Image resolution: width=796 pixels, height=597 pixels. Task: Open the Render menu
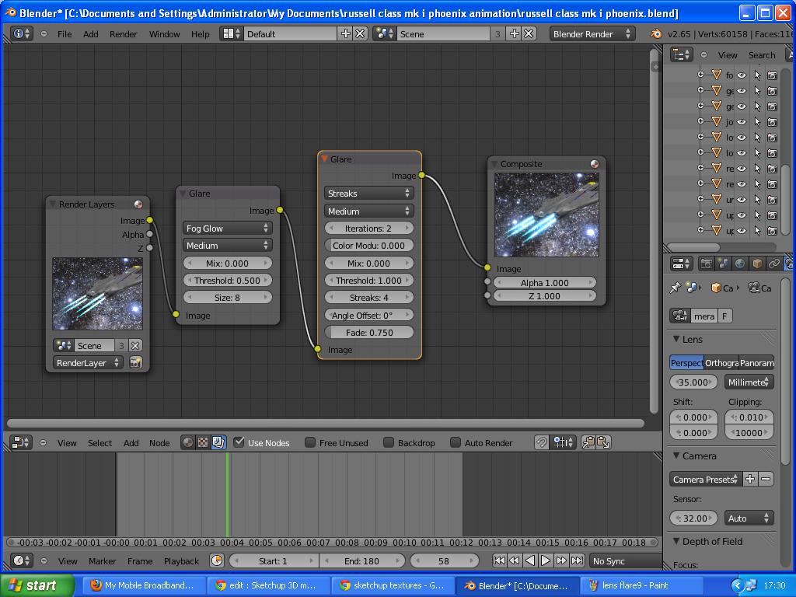(123, 34)
